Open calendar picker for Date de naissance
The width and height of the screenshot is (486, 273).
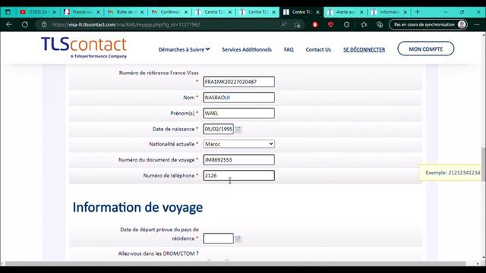pyautogui.click(x=238, y=130)
